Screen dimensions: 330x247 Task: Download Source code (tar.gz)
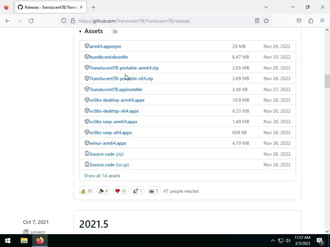[x=109, y=165]
